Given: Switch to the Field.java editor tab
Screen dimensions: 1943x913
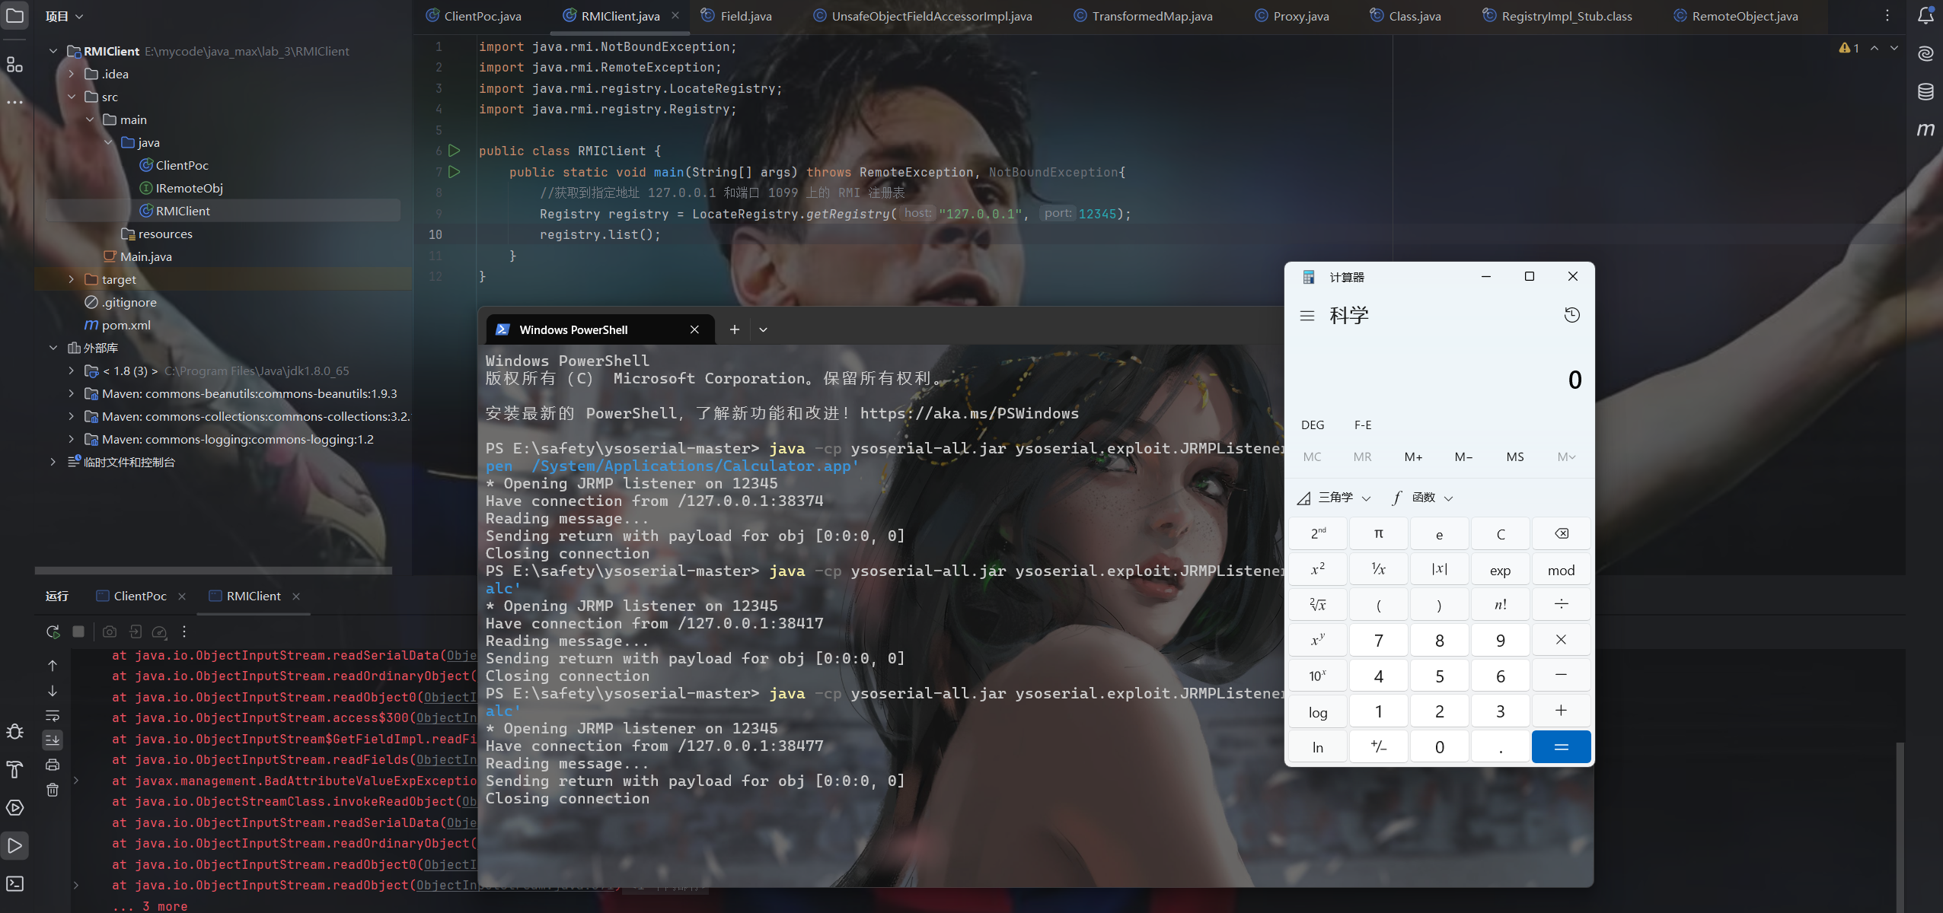Looking at the screenshot, I should pyautogui.click(x=736, y=16).
